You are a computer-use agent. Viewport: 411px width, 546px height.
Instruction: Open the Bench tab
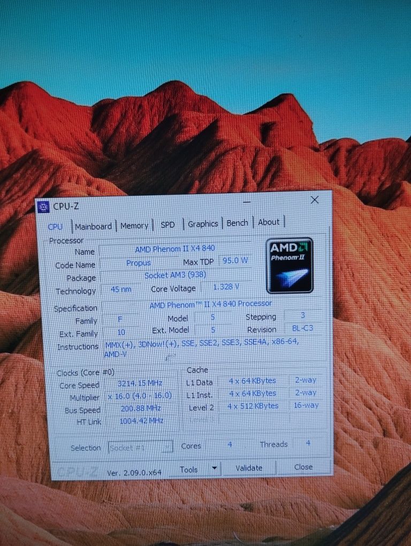(238, 223)
